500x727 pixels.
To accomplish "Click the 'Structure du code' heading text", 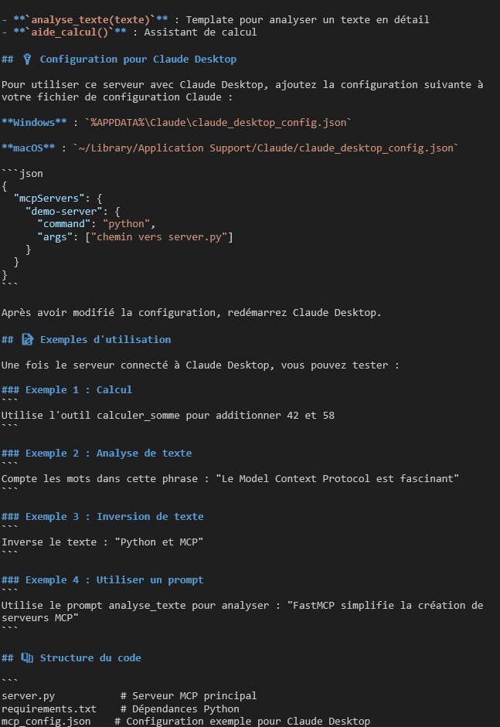I will coord(90,657).
